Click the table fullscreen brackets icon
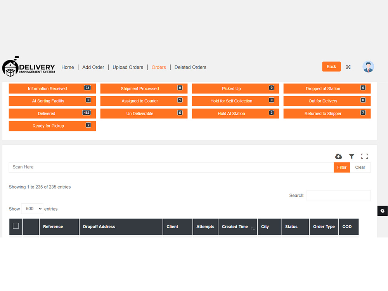The image size is (388, 291). coord(364,156)
